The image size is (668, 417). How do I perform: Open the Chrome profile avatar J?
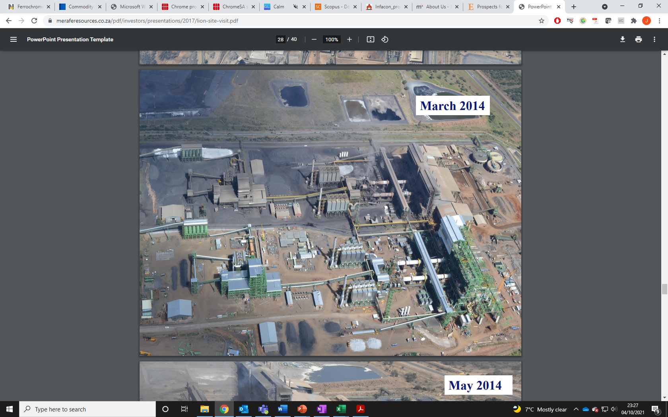pyautogui.click(x=646, y=21)
